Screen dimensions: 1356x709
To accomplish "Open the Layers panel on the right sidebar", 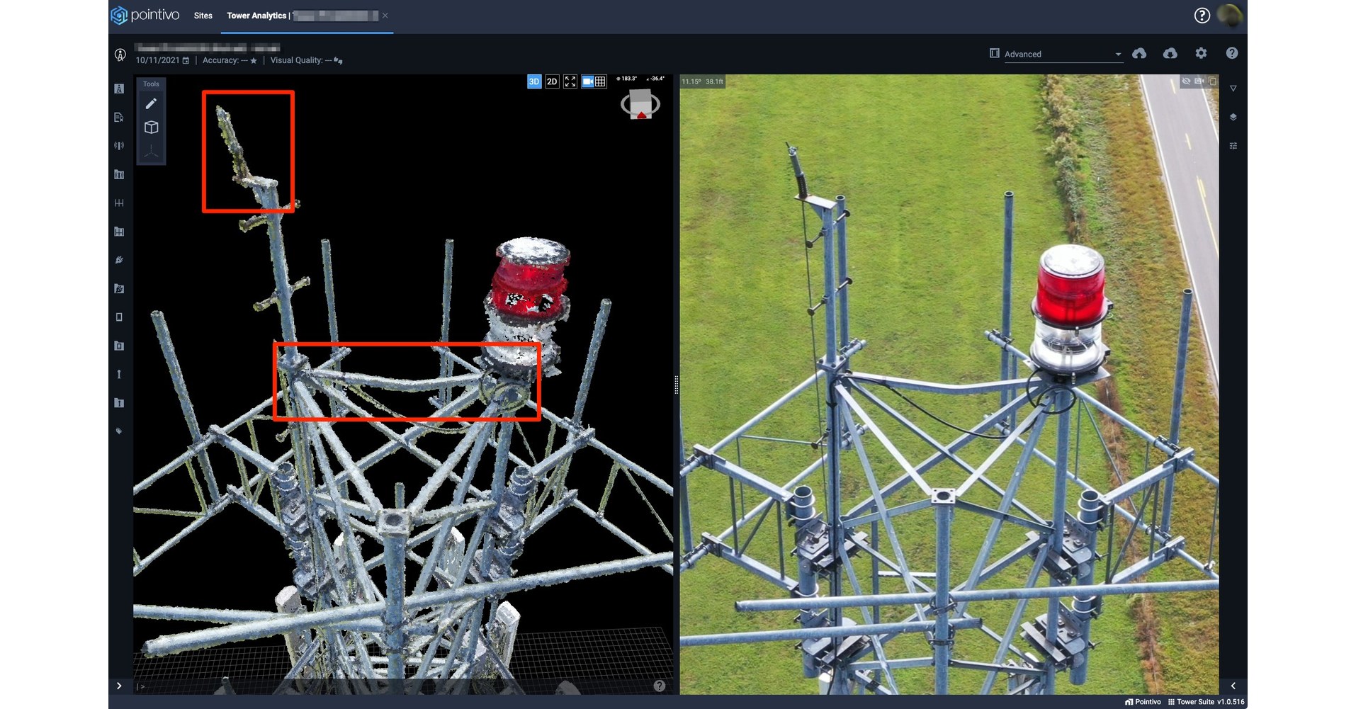I will click(x=1233, y=117).
